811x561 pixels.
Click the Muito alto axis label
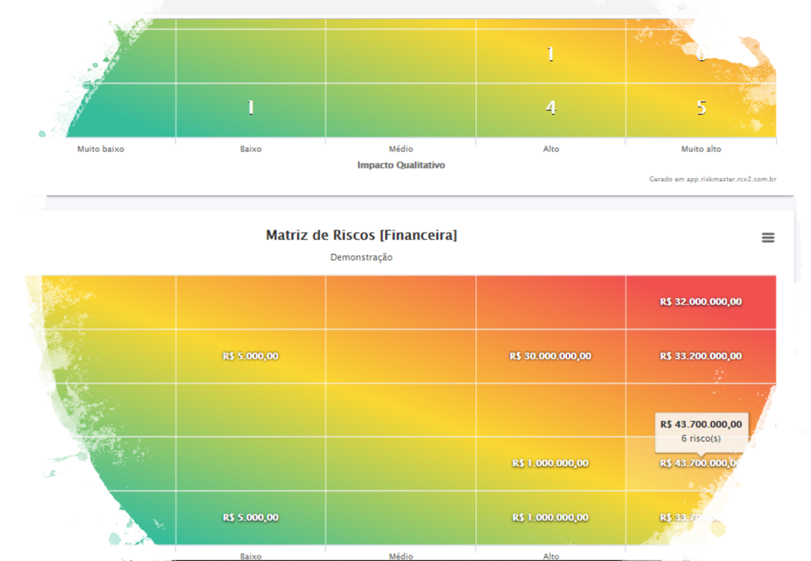point(701,149)
